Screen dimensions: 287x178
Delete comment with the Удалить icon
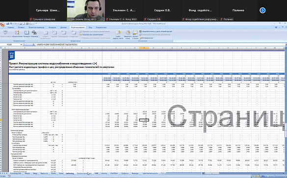coord(54,34)
